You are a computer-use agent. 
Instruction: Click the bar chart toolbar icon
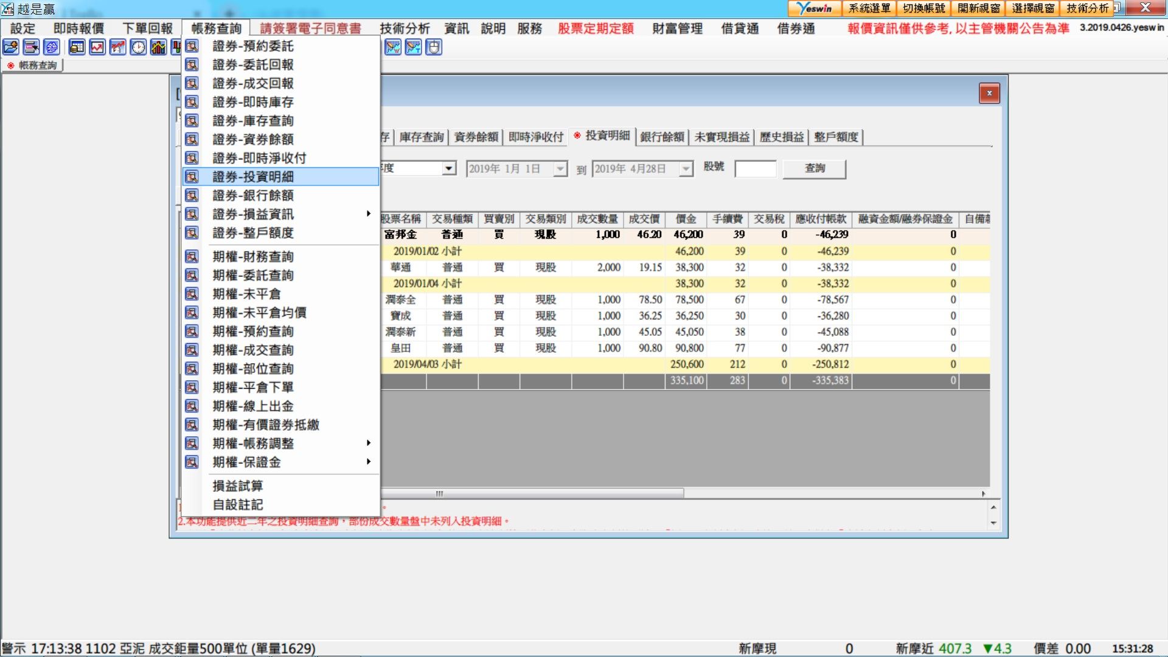[x=158, y=47]
